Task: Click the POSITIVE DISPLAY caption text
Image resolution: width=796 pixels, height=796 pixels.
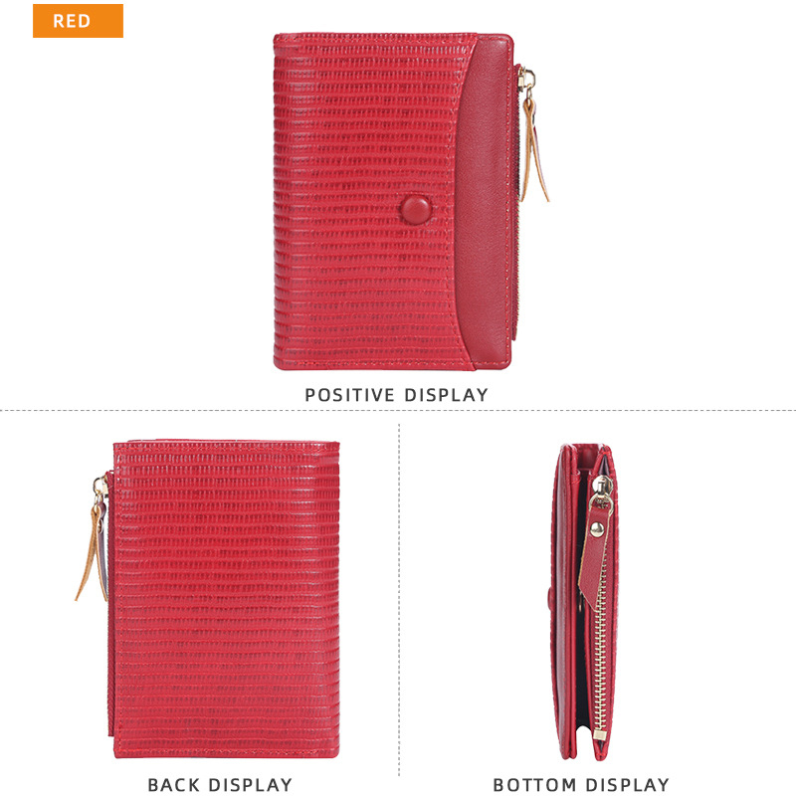Action: point(396,395)
